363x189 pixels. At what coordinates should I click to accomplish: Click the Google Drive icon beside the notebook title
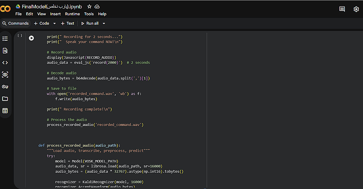18,7
